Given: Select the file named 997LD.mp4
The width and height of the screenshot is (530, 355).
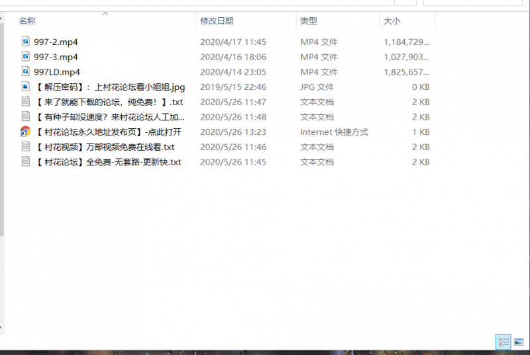Looking at the screenshot, I should click(57, 72).
